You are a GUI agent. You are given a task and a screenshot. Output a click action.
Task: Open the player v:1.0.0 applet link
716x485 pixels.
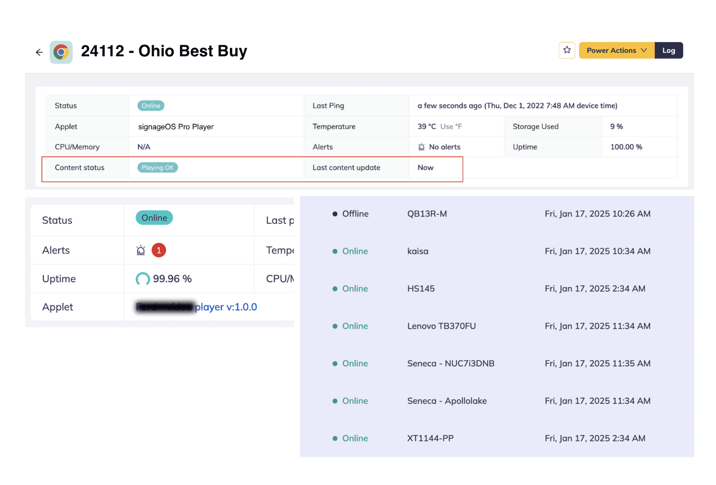click(x=226, y=307)
